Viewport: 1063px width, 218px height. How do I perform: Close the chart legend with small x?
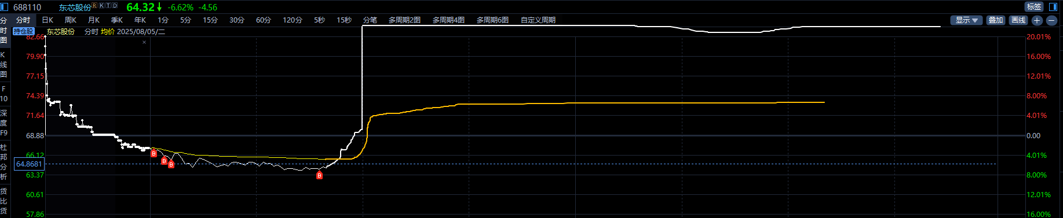point(144,42)
